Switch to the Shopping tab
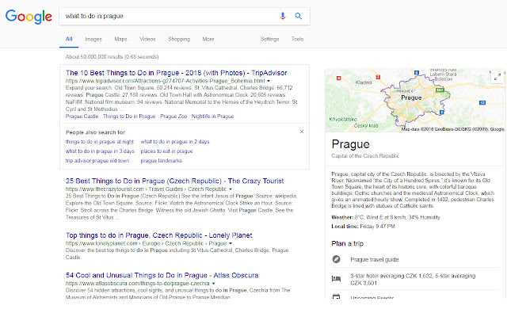This screenshot has height=317, width=507. (179, 39)
